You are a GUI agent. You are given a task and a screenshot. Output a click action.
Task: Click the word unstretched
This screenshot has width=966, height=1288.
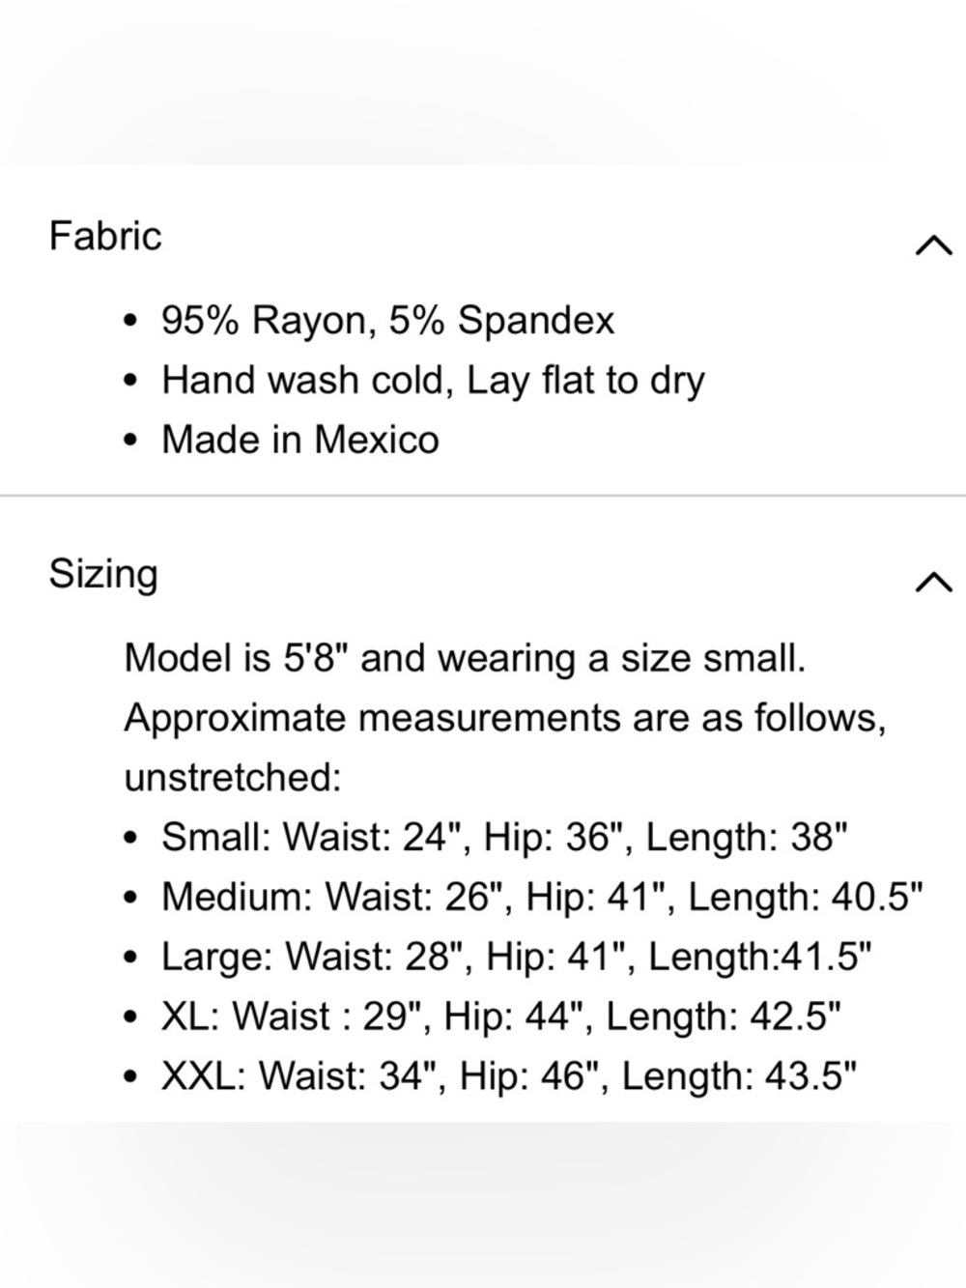(232, 778)
